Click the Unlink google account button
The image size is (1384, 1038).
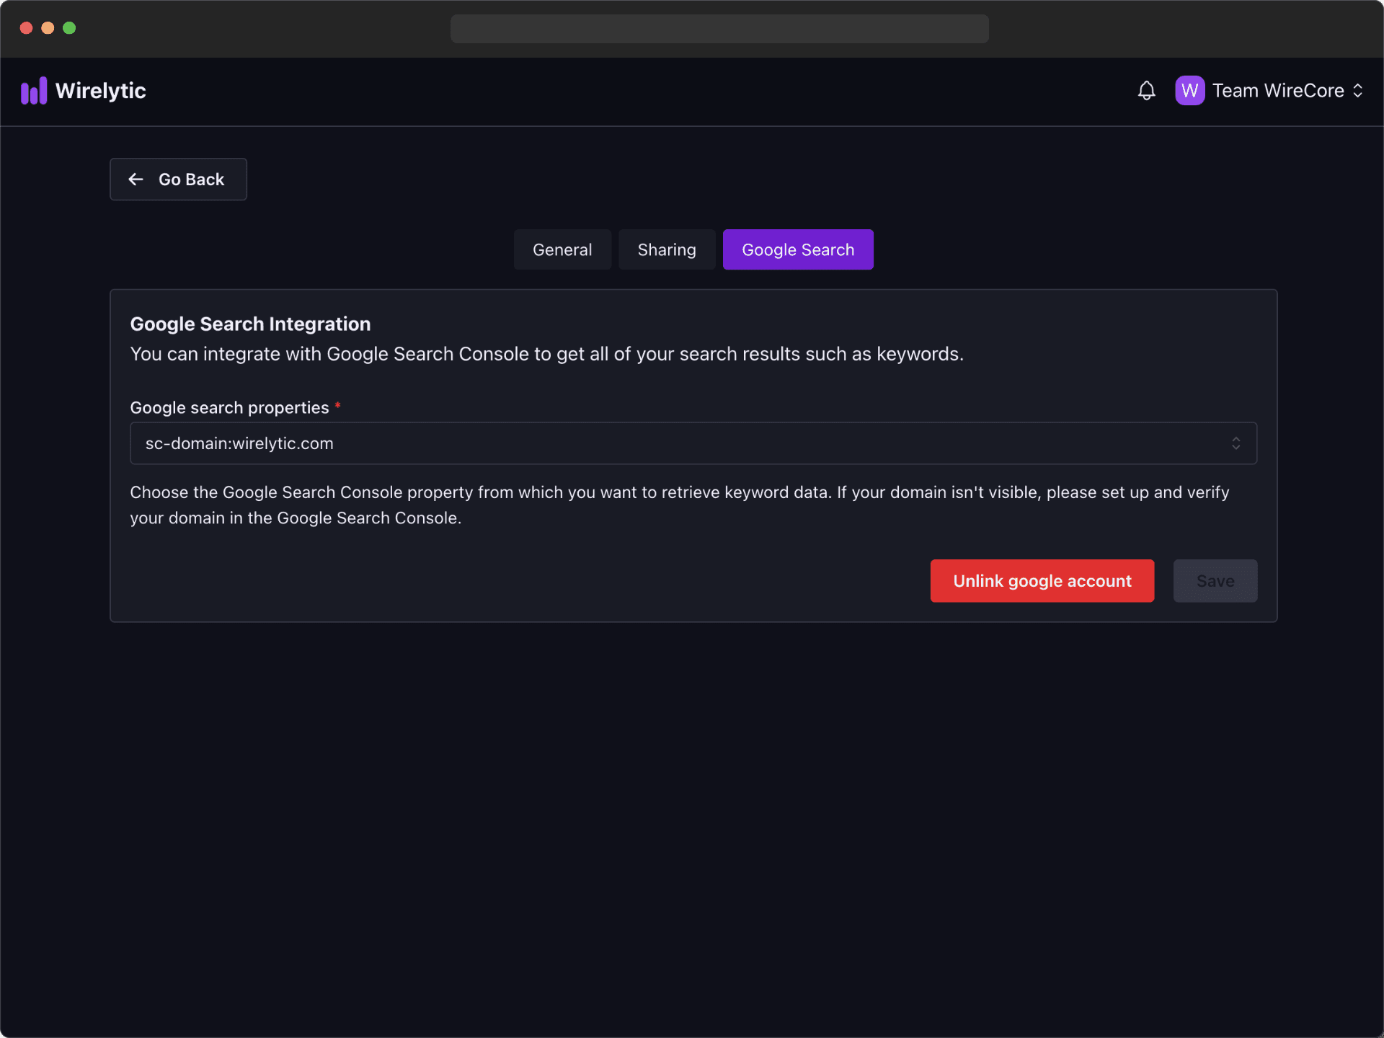coord(1042,580)
